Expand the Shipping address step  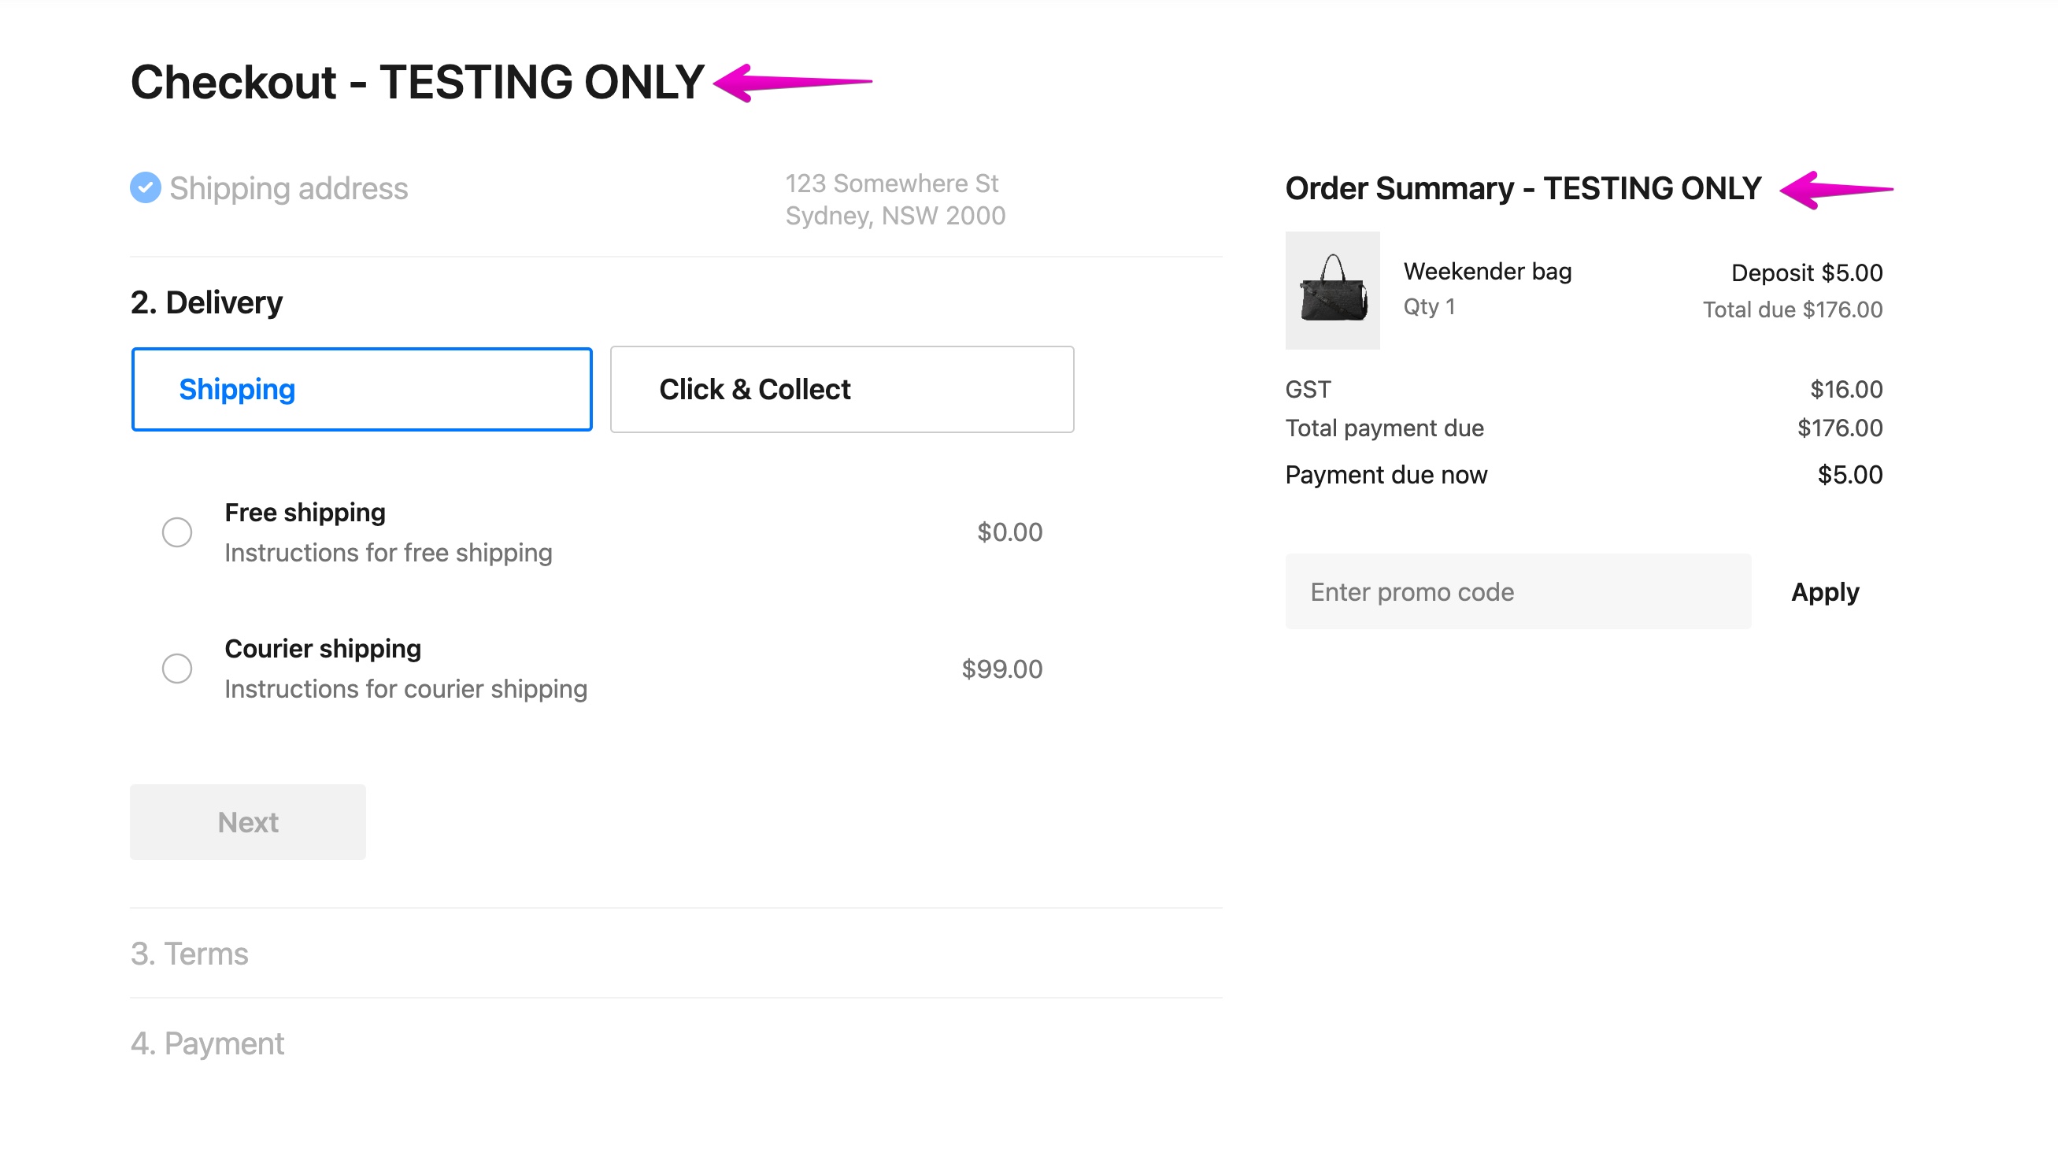tap(288, 188)
